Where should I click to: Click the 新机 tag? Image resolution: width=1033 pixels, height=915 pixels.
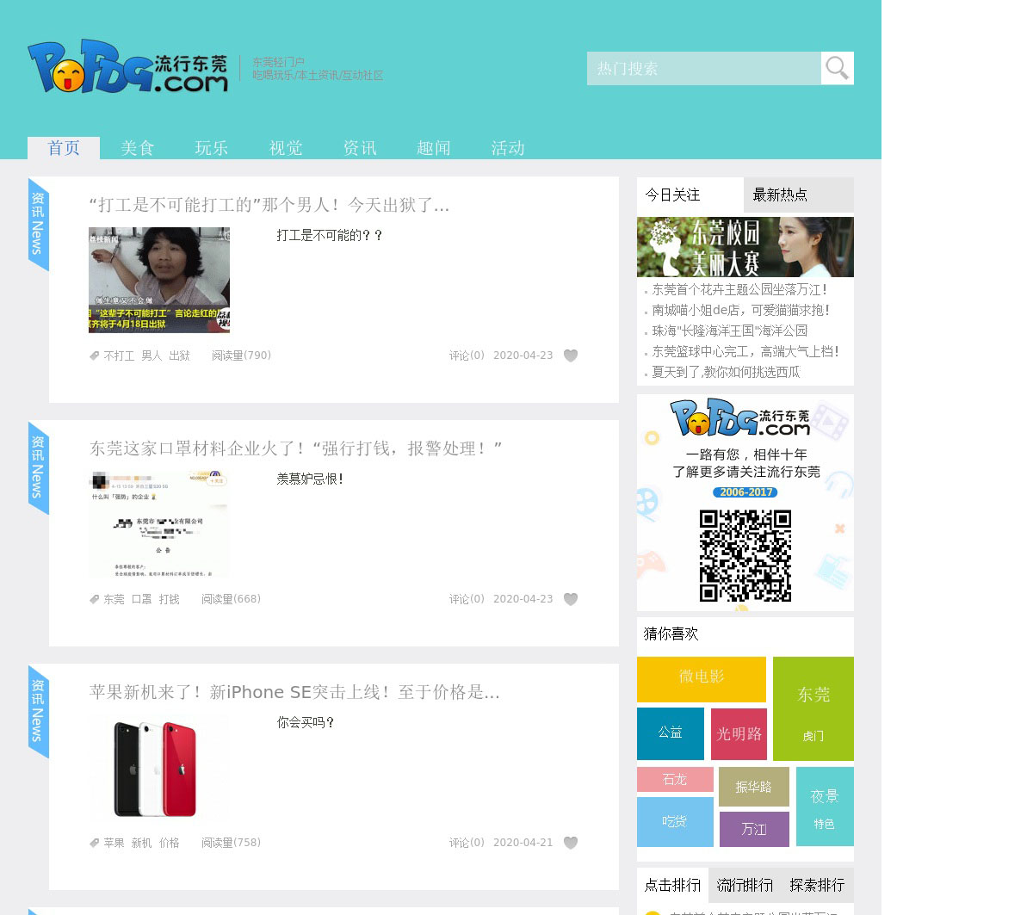pos(141,843)
